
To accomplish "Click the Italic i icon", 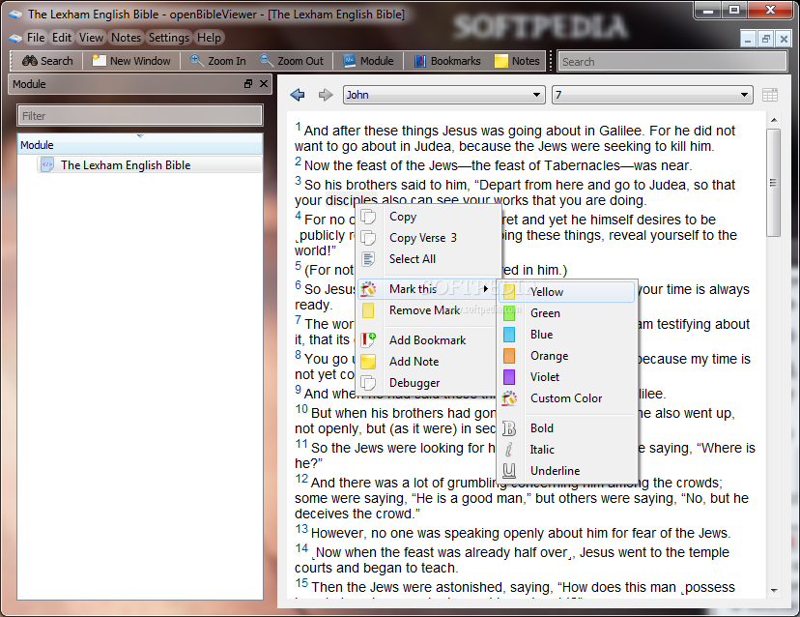I will 509,450.
